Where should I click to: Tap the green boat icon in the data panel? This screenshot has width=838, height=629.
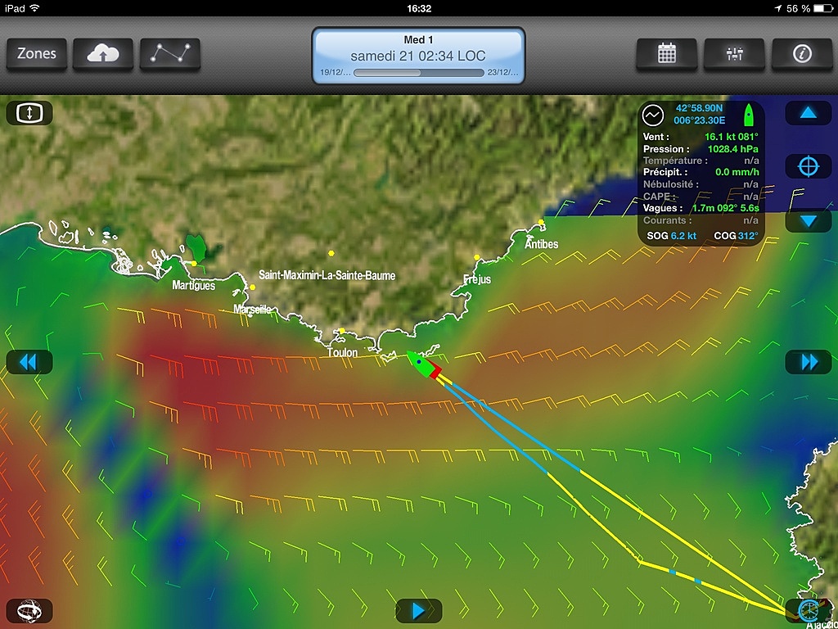pos(750,115)
